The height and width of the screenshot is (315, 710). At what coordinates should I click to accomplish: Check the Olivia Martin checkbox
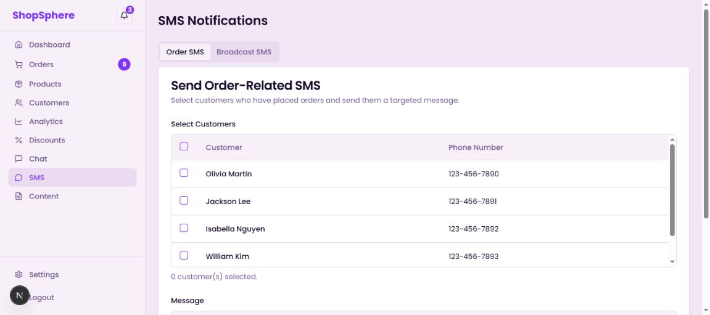tap(184, 173)
